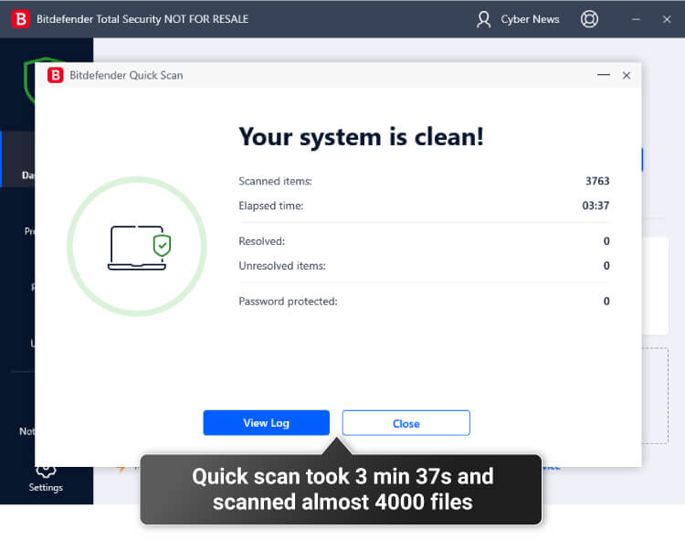This screenshot has height=540, width=685.
Task: Close the Quick Scan dialog with X
Action: tap(626, 75)
